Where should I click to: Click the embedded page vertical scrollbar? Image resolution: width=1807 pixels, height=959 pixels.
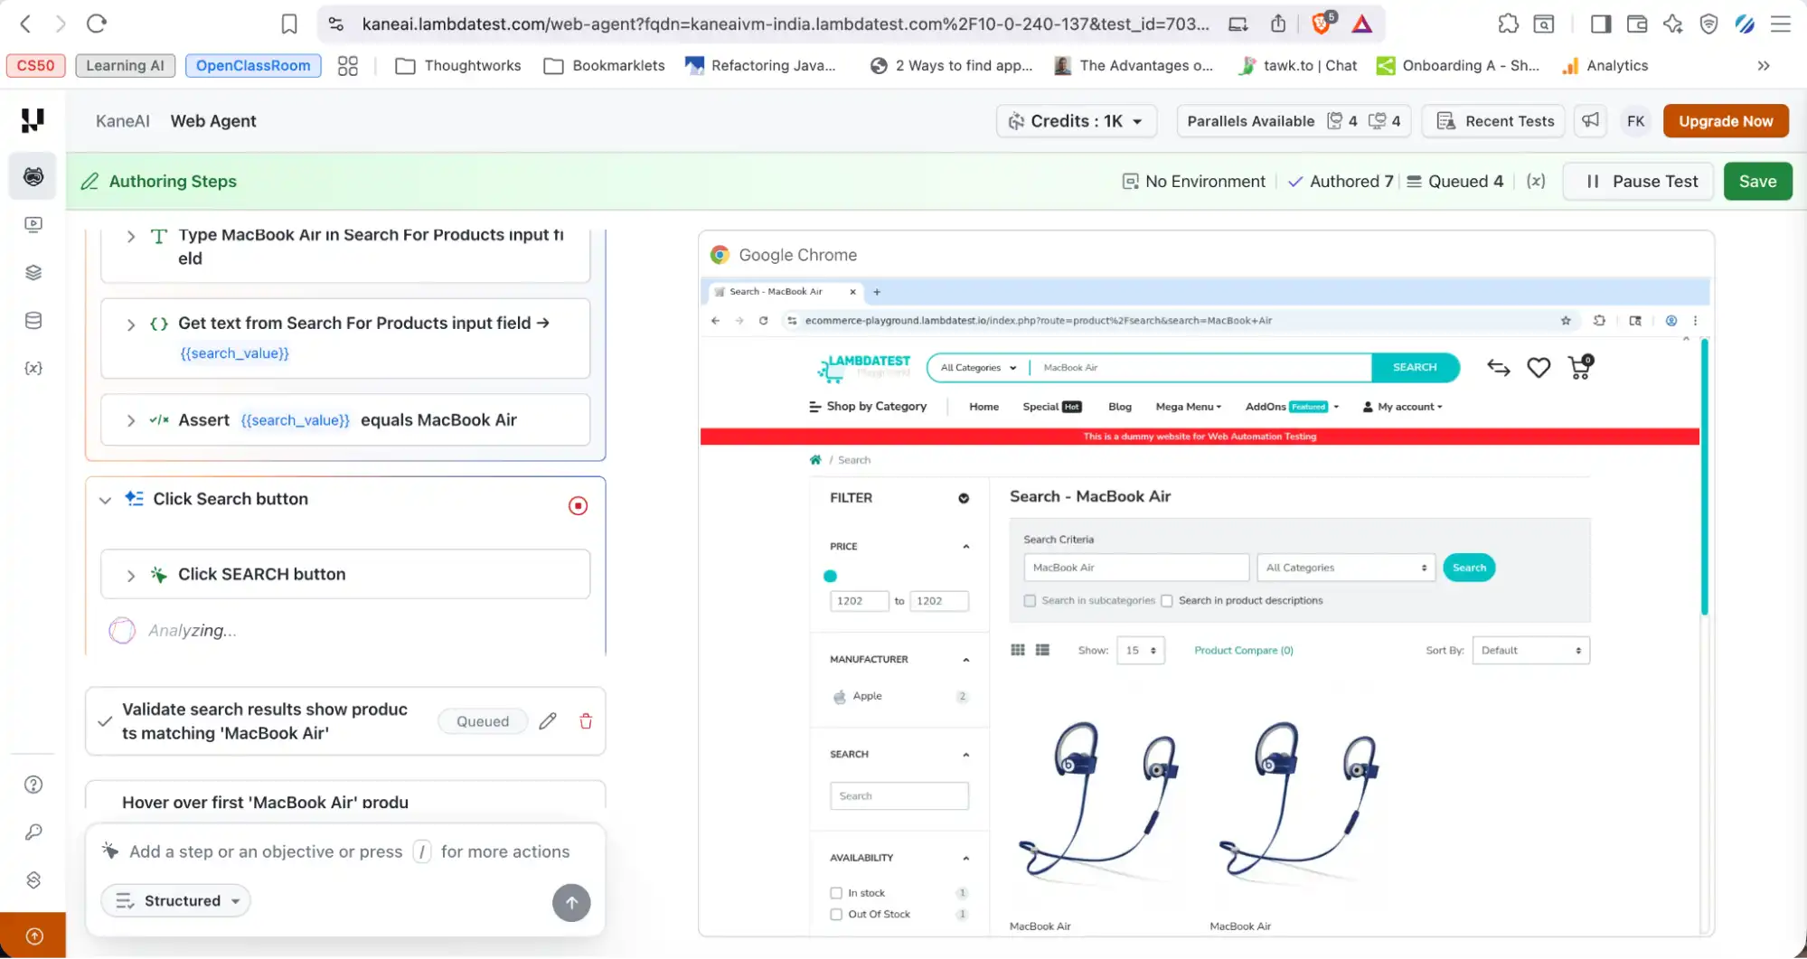tap(1704, 477)
